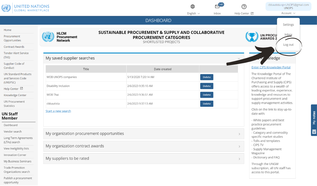Choose Settings in the Account menu

[288, 25]
